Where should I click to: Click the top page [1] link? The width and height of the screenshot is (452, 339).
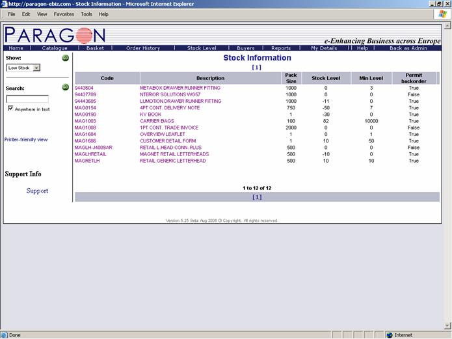pyautogui.click(x=256, y=67)
